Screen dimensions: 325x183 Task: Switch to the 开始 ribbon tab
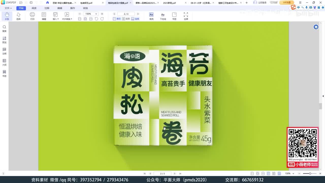pyautogui.click(x=21, y=8)
